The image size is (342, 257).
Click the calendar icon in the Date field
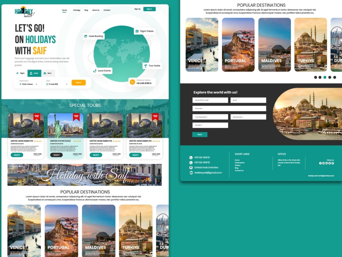point(47,84)
